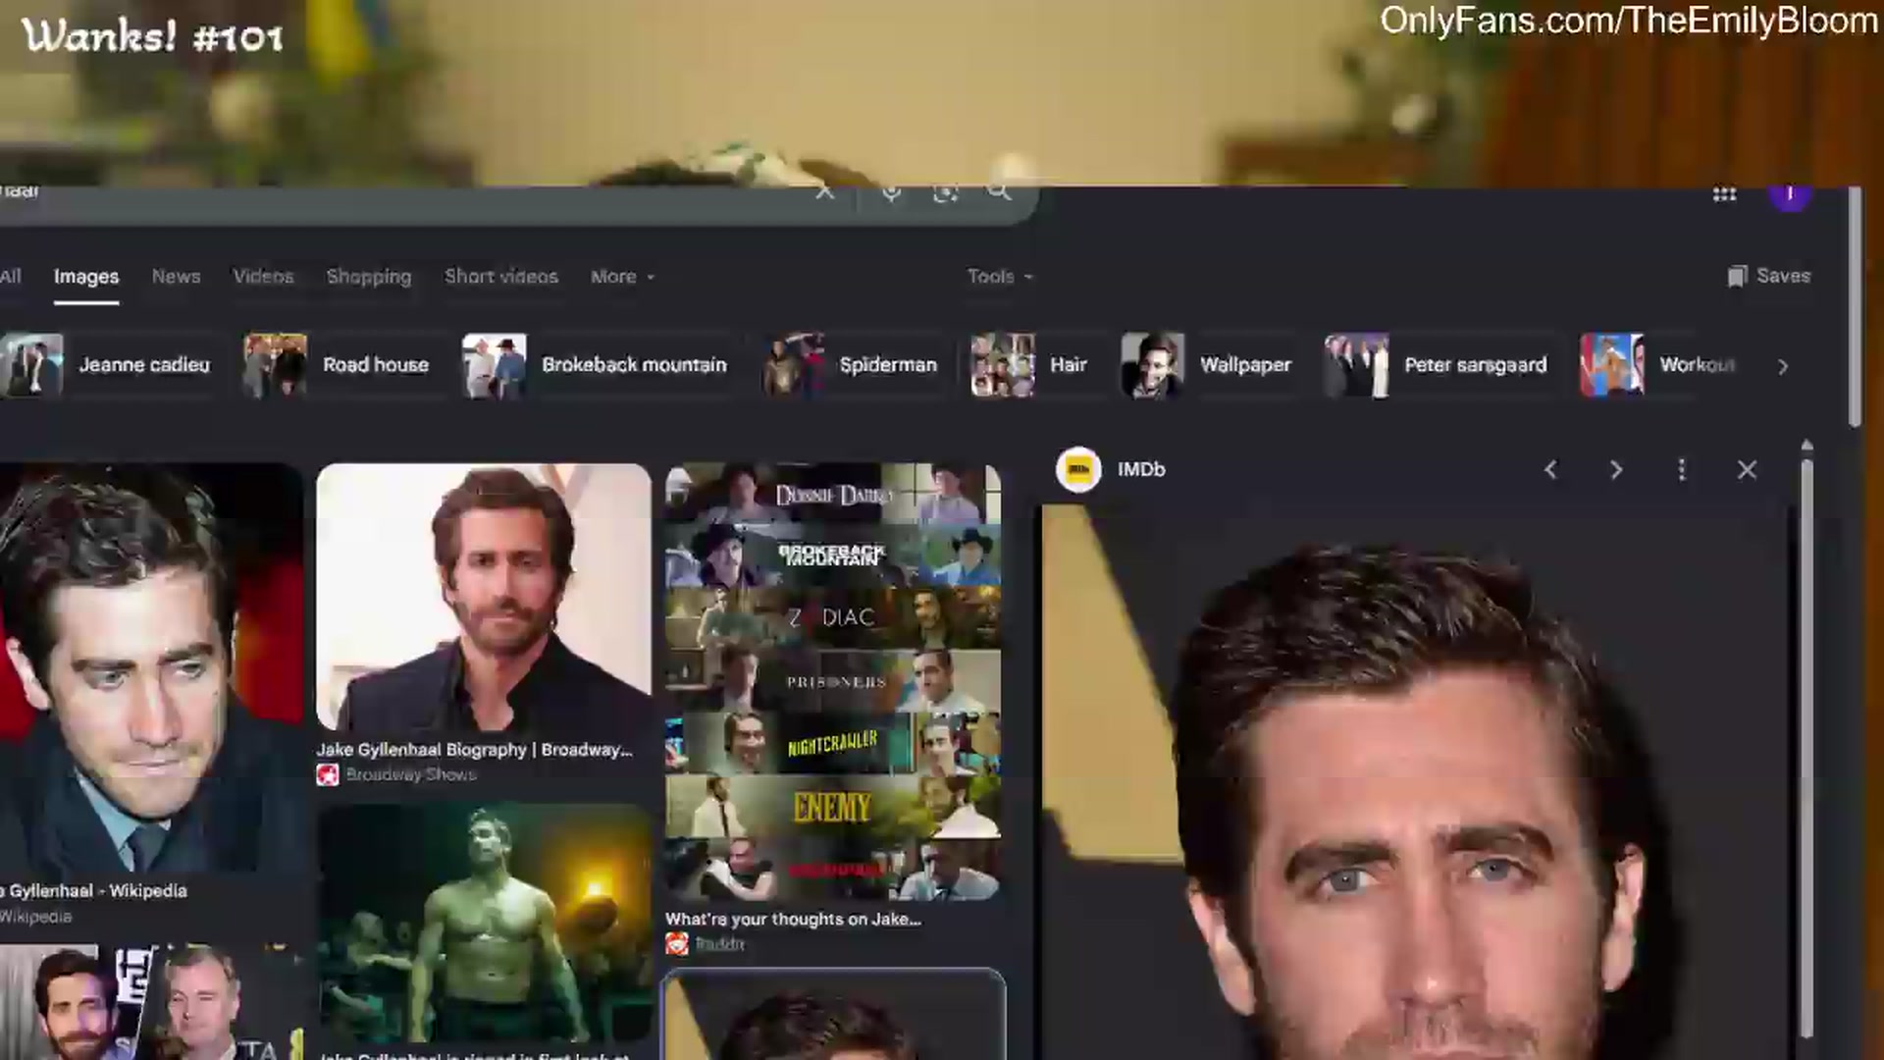Clear the search box with the X icon
The height and width of the screenshot is (1060, 1884).
(x=824, y=192)
